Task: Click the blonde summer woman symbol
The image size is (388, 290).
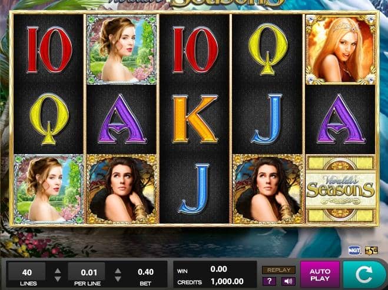Action: [x=341, y=49]
